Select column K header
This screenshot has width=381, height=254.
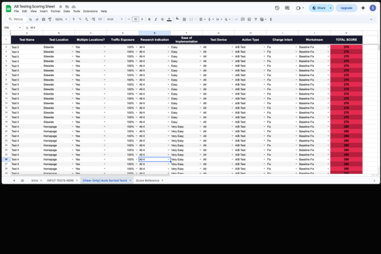click(346, 33)
